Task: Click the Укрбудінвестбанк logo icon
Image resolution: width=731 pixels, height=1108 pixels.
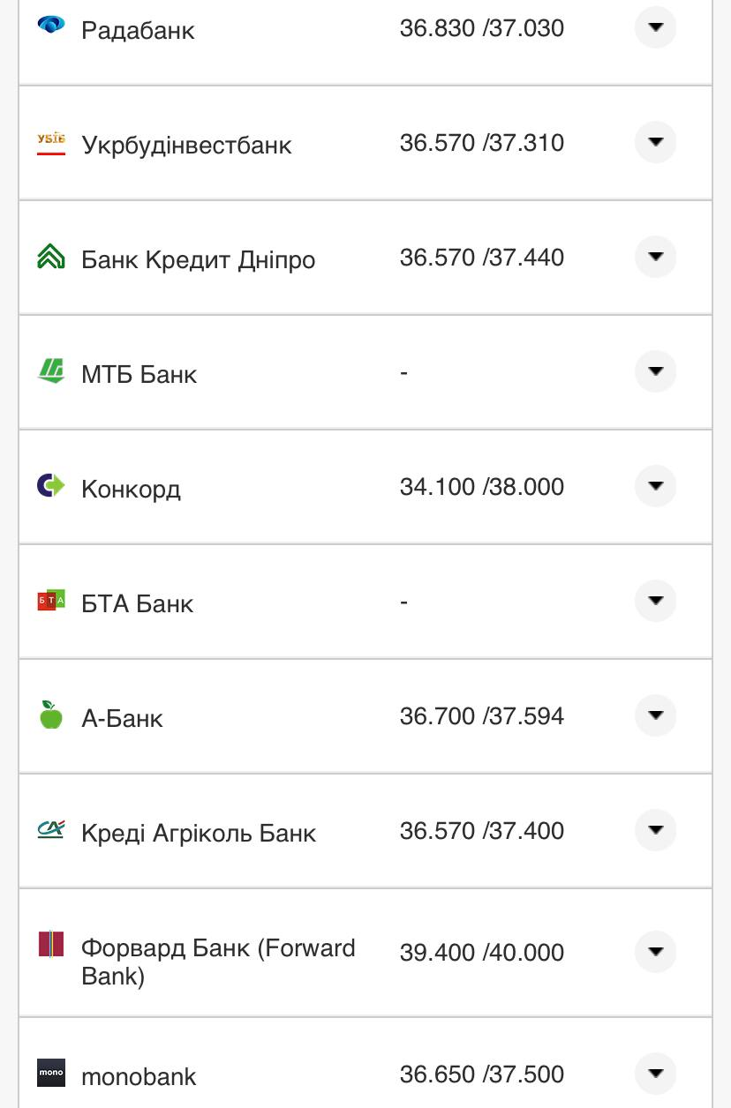Action: click(x=51, y=142)
